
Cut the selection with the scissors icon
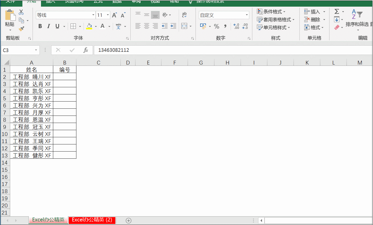tap(21, 12)
